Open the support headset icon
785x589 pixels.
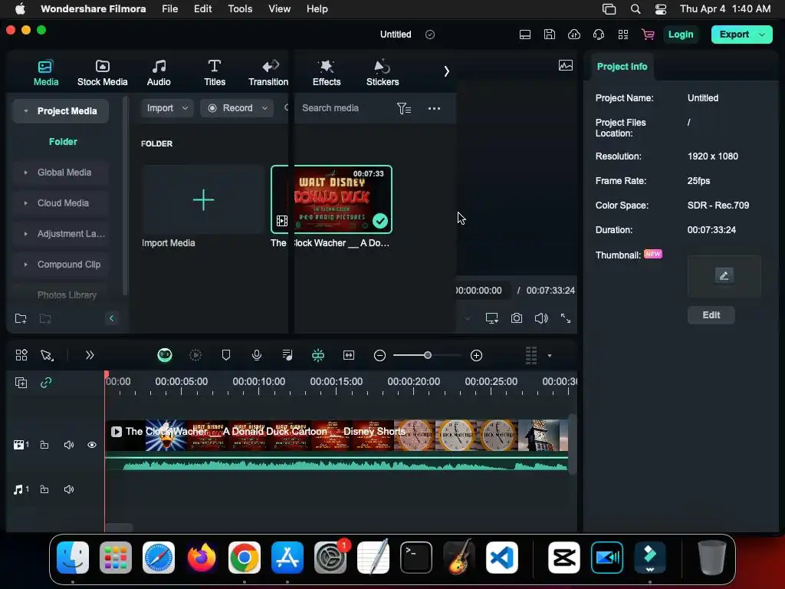599,35
